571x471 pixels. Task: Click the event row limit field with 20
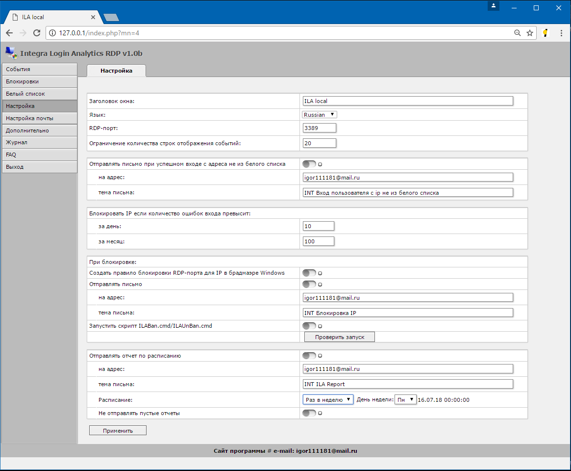tap(320, 143)
